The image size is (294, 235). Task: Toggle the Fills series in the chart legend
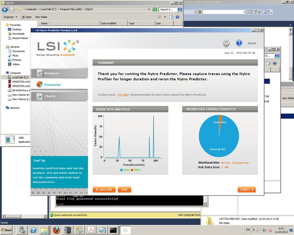coord(136,170)
